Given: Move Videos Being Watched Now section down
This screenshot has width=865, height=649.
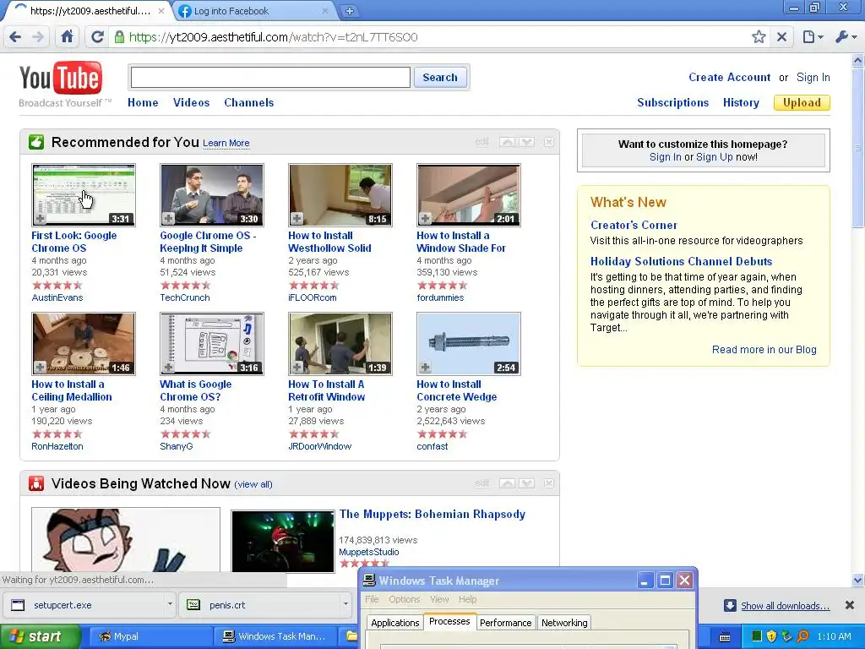Looking at the screenshot, I should 527,483.
